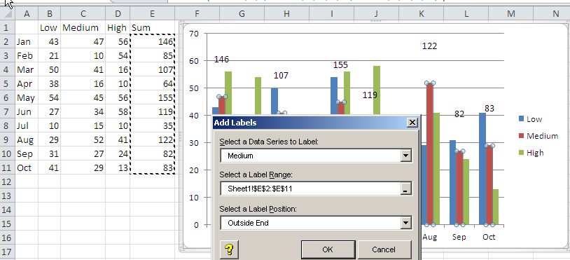Viewport: 570px width, 260px height.
Task: Select column E header
Action: [153, 14]
